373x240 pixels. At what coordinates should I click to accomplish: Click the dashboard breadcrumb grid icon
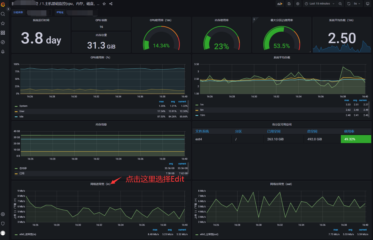[13, 4]
